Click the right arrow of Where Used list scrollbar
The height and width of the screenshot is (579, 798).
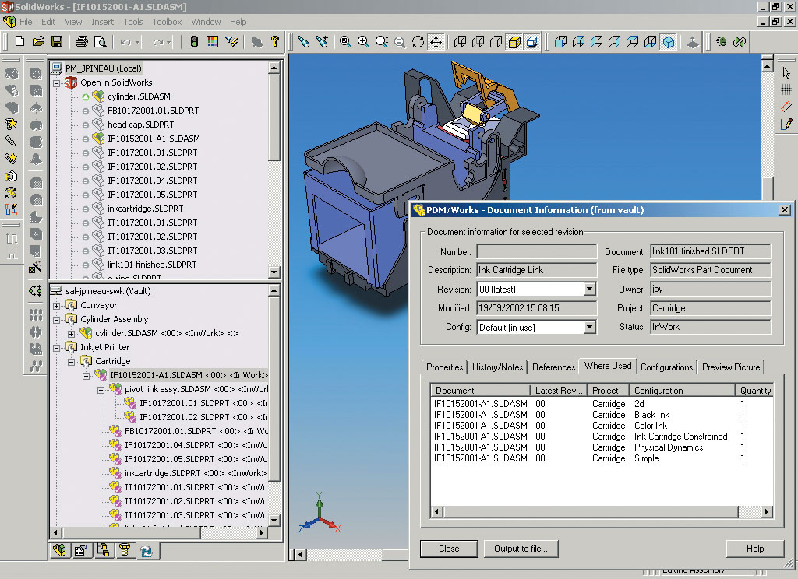[x=767, y=512]
